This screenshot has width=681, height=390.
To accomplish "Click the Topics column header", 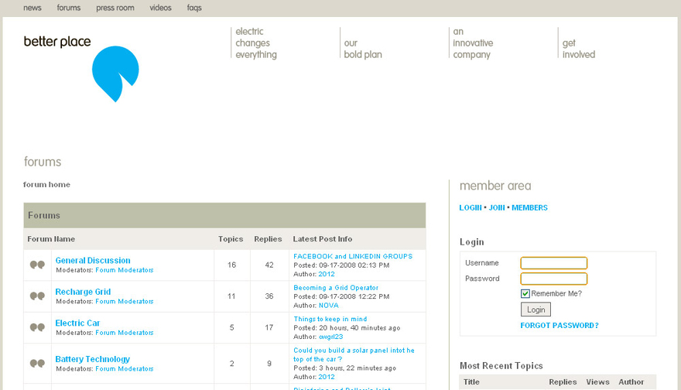I will tap(230, 239).
